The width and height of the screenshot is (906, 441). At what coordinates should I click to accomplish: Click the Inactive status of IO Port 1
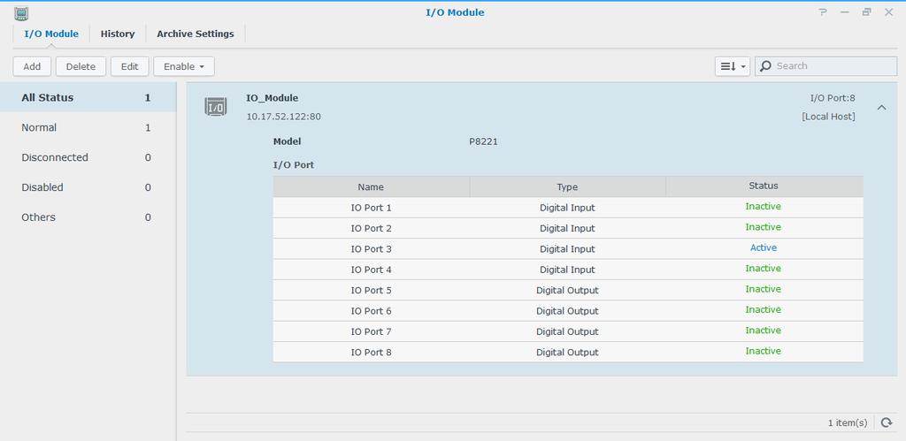coord(764,207)
